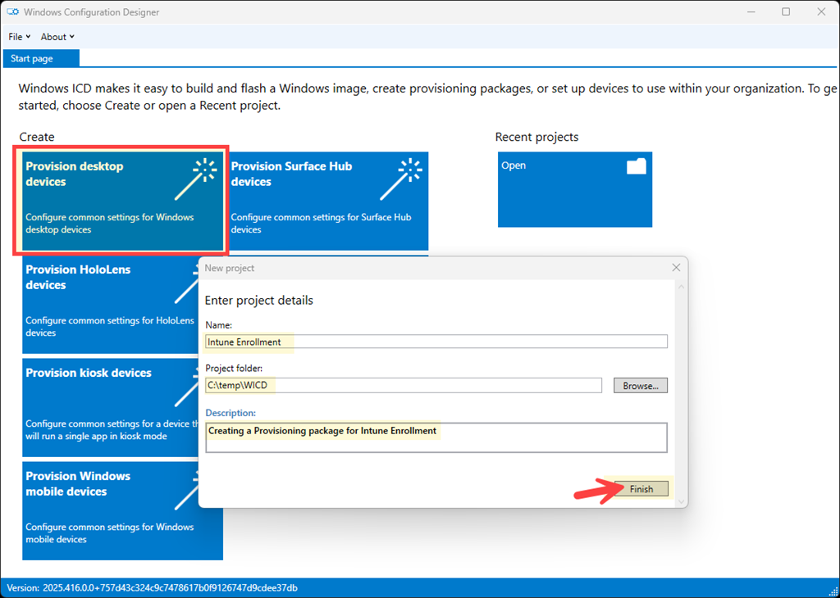The image size is (840, 598).
Task: Select the Provision desktop devices tile
Action: [x=123, y=202]
